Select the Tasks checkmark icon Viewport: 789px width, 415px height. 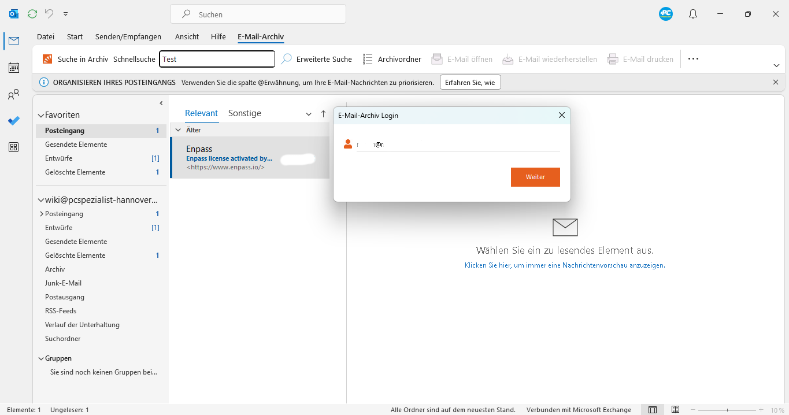click(13, 121)
